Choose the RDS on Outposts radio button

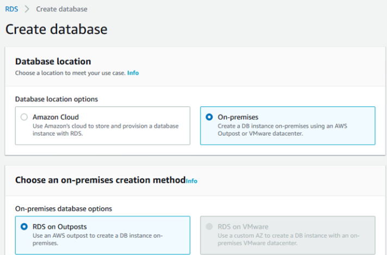(x=24, y=226)
